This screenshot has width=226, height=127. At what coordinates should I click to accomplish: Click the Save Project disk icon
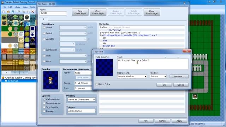(x=13, y=12)
